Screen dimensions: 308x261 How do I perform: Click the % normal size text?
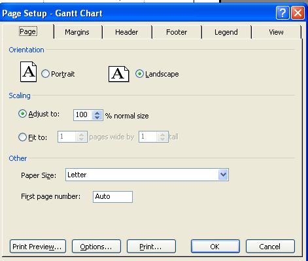click(x=127, y=116)
